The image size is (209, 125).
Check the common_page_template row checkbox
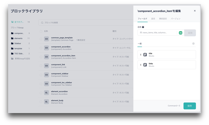(41, 39)
